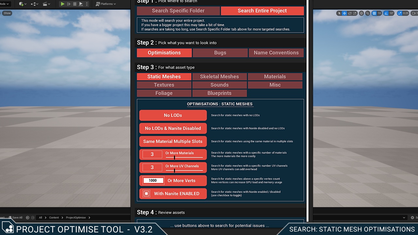The height and width of the screenshot is (235, 418).
Task: Choose Blueprints asset type
Action: point(219,93)
